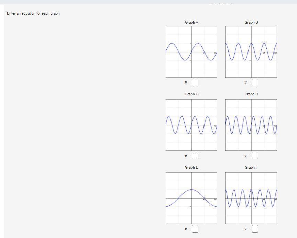Click the equation entry box for Graph F
The height and width of the screenshot is (238, 297).
tap(255, 228)
